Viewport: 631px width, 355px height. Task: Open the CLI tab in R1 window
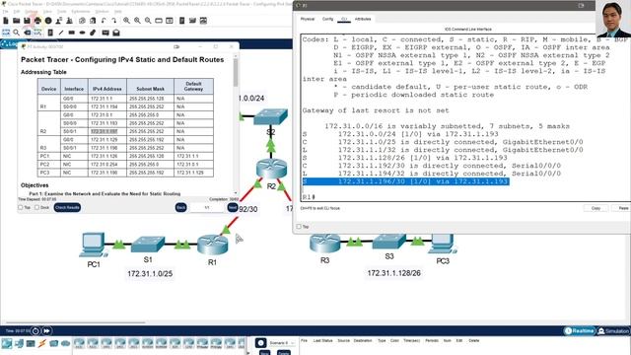click(344, 19)
